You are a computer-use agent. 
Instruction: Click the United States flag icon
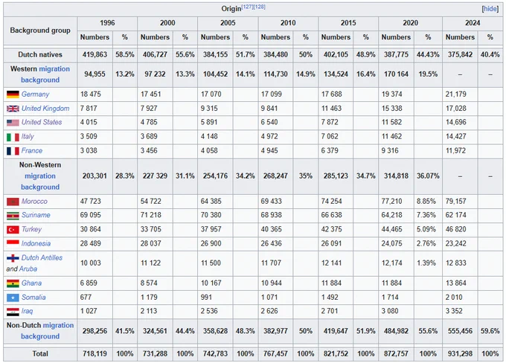pyautogui.click(x=13, y=123)
